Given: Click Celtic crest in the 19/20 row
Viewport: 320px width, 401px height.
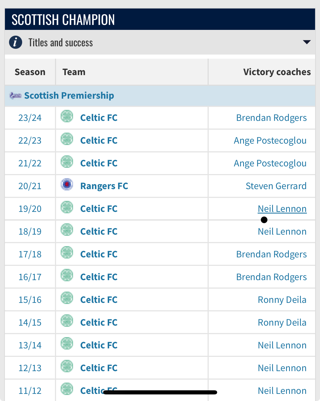Looking at the screenshot, I should coord(67,207).
